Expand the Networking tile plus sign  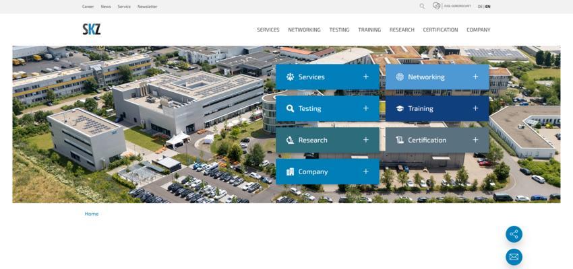(x=475, y=77)
